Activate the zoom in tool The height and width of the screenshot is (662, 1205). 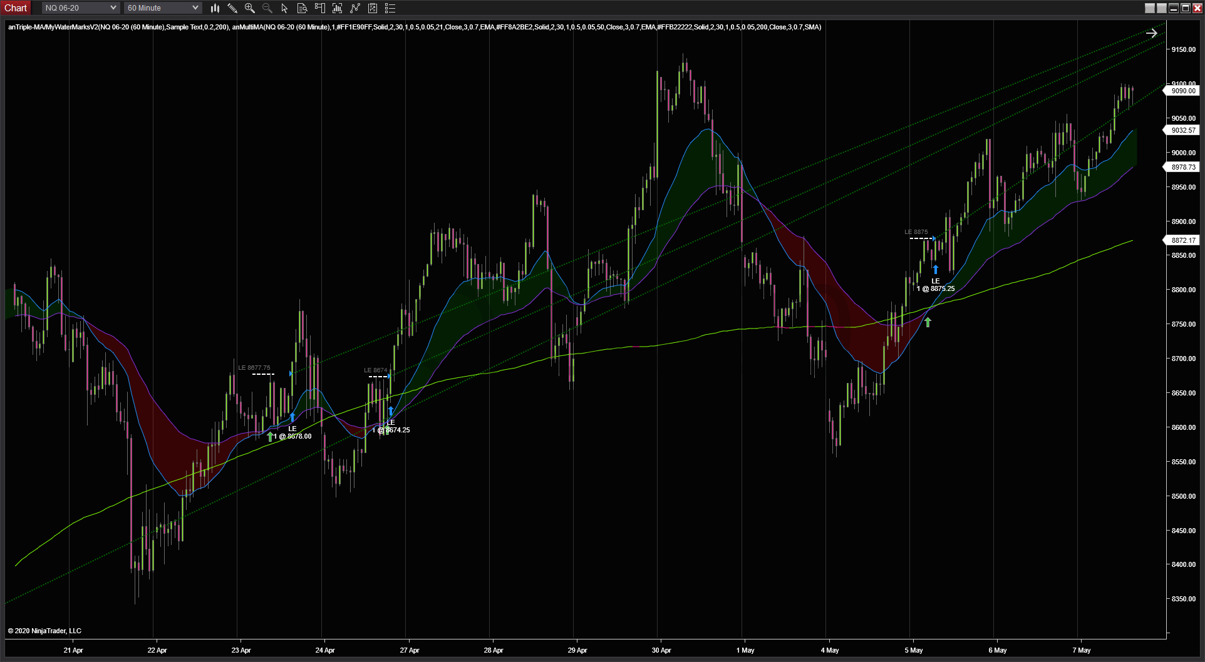pyautogui.click(x=250, y=8)
